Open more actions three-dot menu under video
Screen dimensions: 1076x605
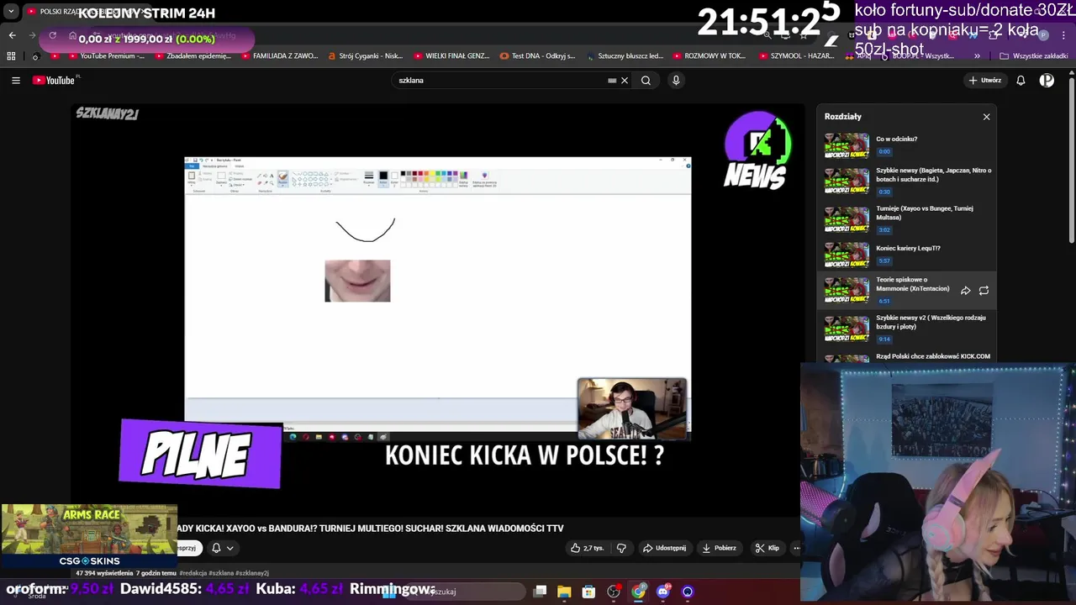pos(796,548)
